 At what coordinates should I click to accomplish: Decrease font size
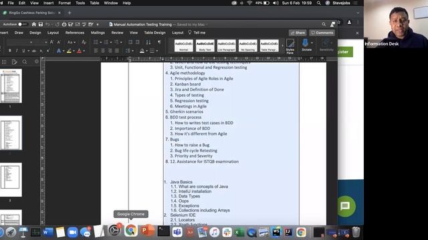pos(59,42)
